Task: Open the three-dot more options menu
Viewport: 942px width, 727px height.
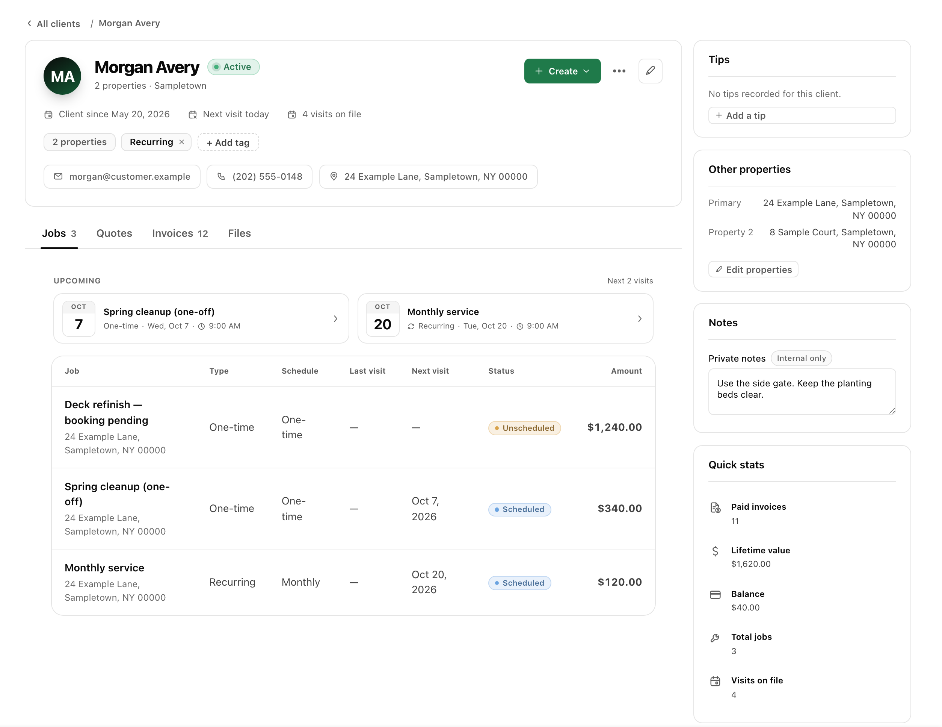Action: pyautogui.click(x=619, y=71)
